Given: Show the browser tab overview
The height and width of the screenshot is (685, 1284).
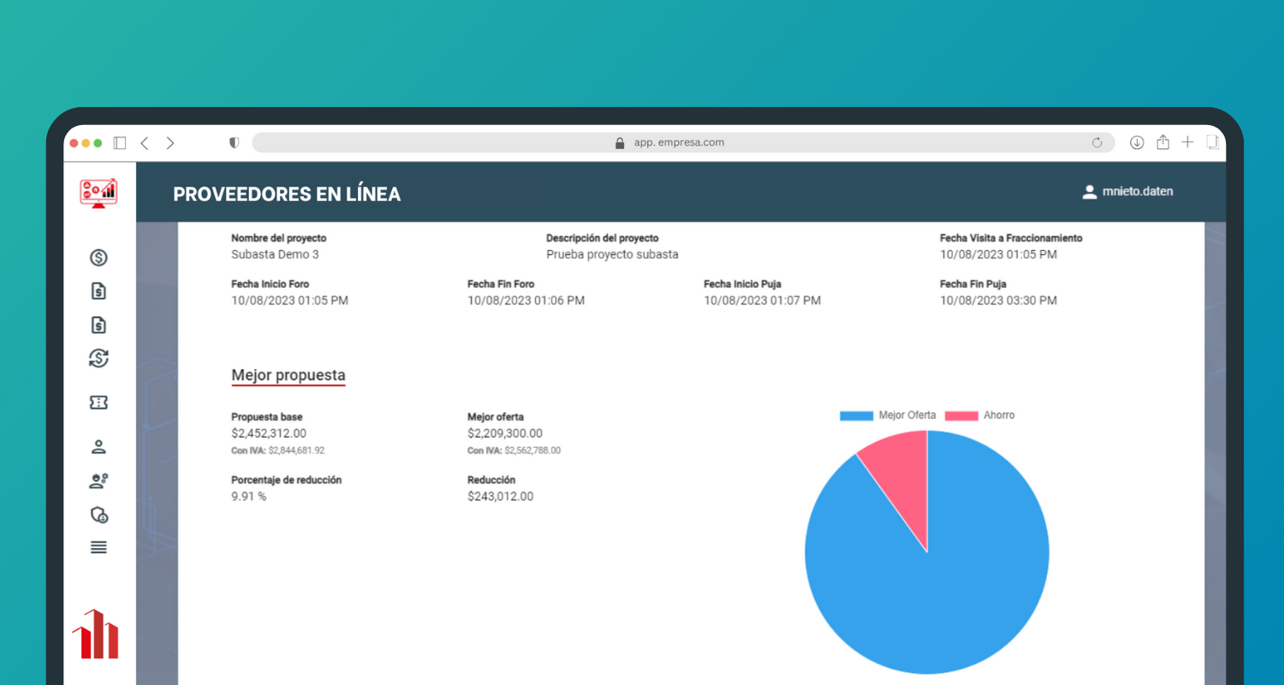Looking at the screenshot, I should [1213, 142].
